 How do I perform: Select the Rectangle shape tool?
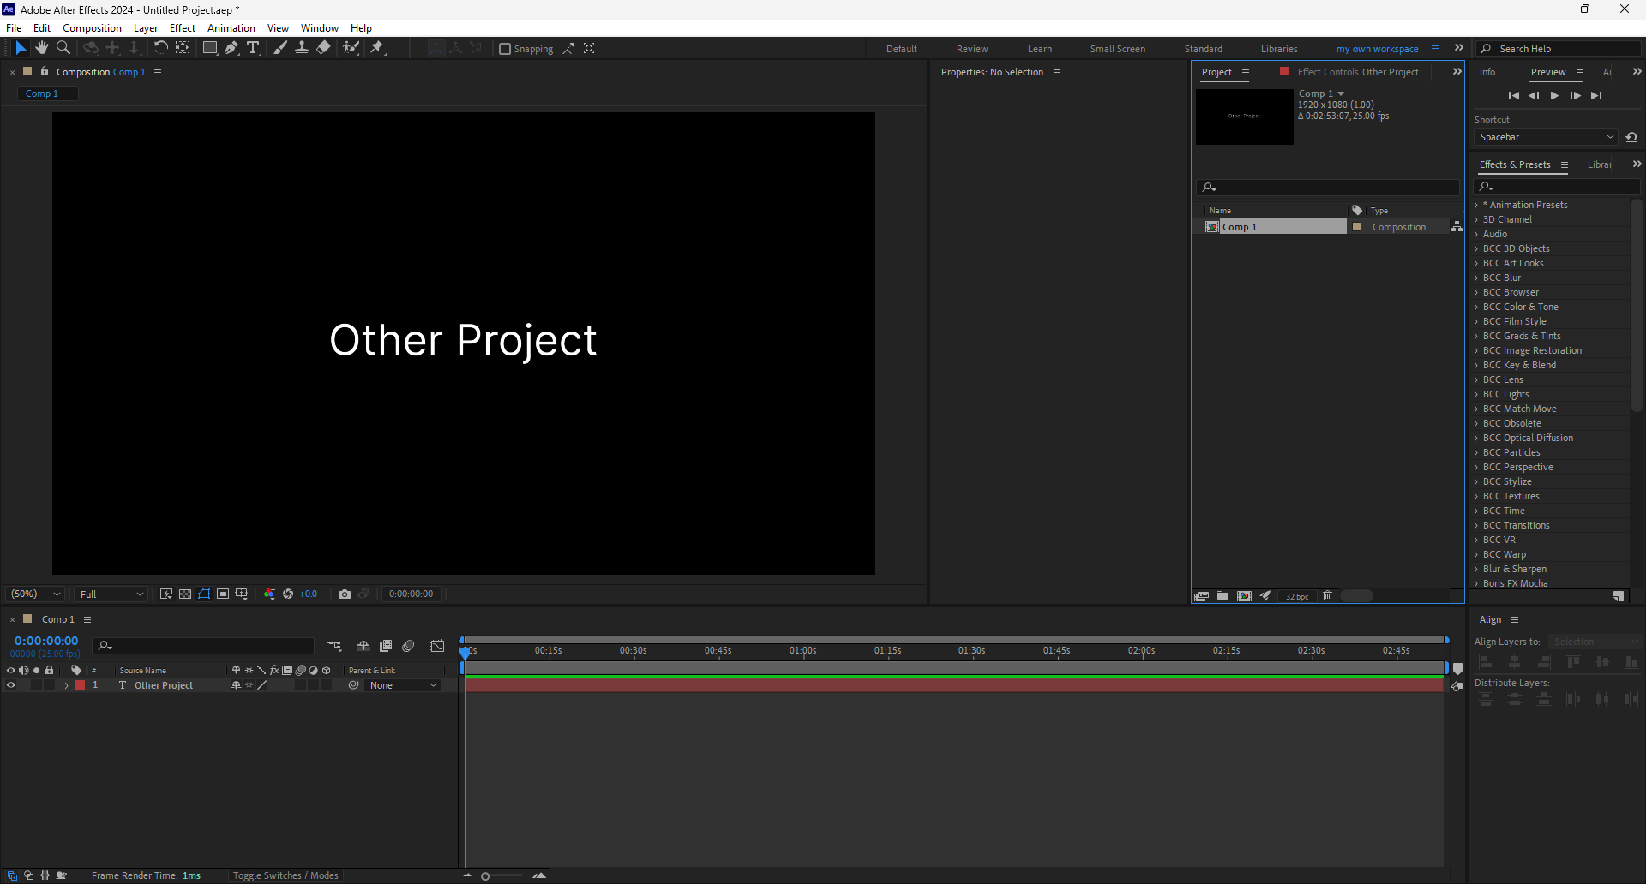coord(209,48)
